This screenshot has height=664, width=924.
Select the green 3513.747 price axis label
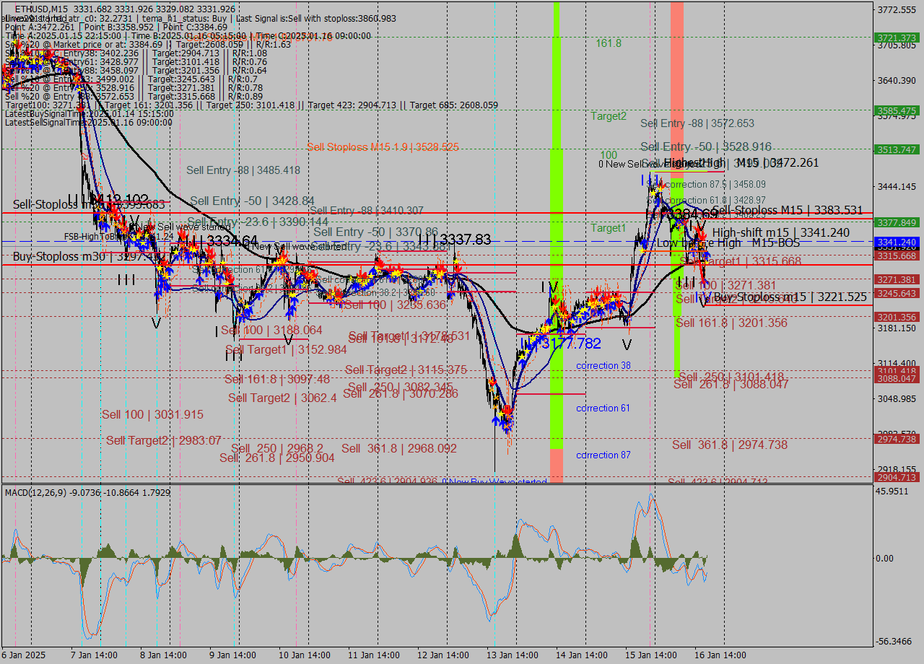(x=896, y=149)
